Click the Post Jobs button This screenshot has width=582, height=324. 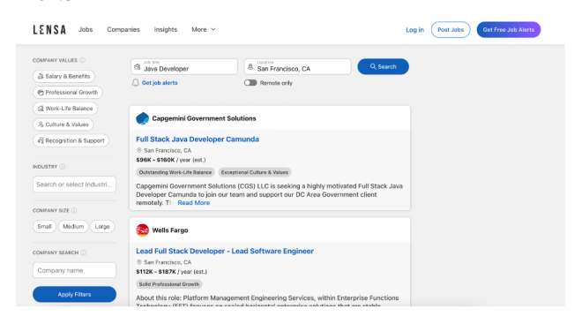451,30
